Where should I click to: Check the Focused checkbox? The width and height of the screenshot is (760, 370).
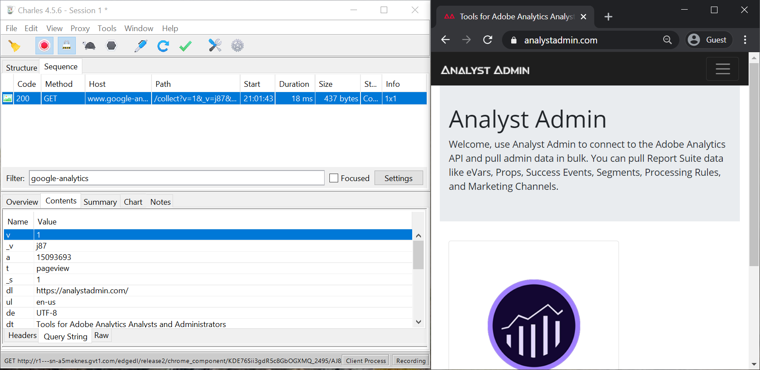[334, 178]
